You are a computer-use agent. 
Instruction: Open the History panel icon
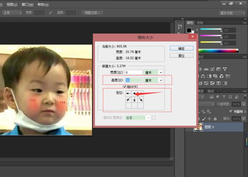[x=180, y=27]
